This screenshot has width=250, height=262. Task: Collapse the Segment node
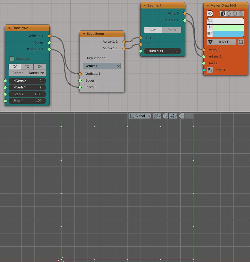[145, 5]
